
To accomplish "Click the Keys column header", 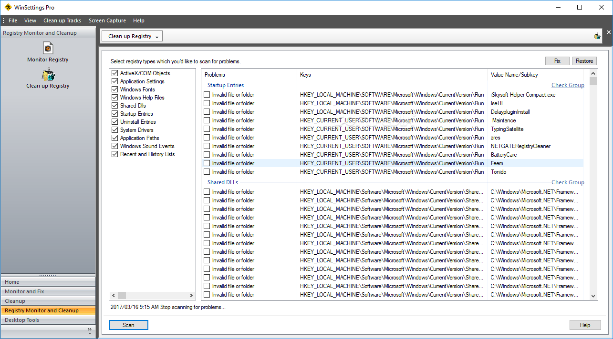I will pyautogui.click(x=392, y=75).
